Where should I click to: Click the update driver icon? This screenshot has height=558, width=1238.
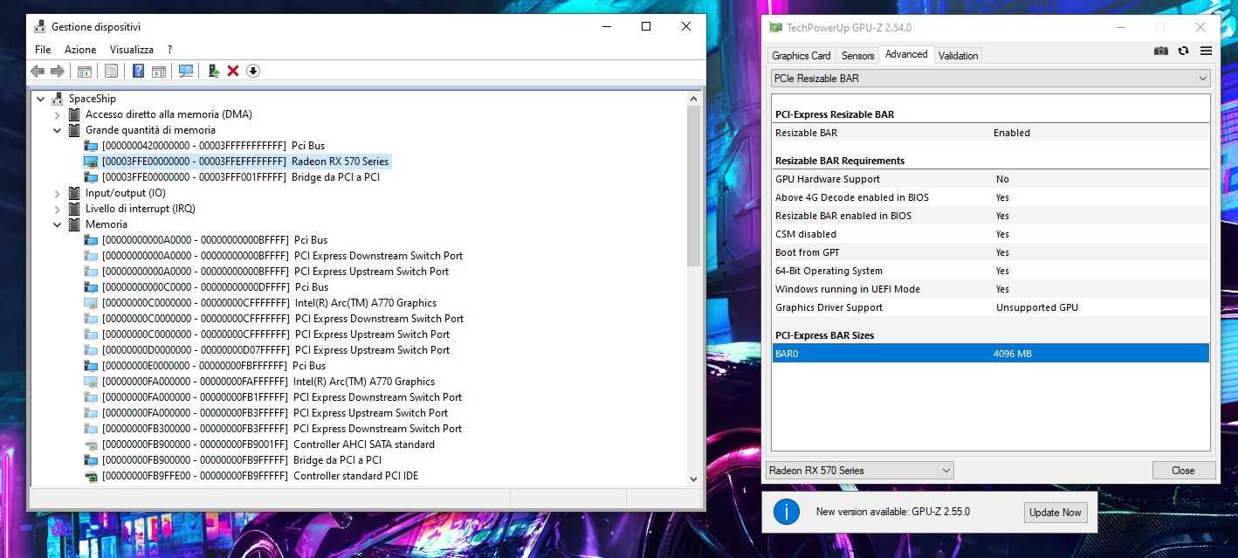[214, 71]
